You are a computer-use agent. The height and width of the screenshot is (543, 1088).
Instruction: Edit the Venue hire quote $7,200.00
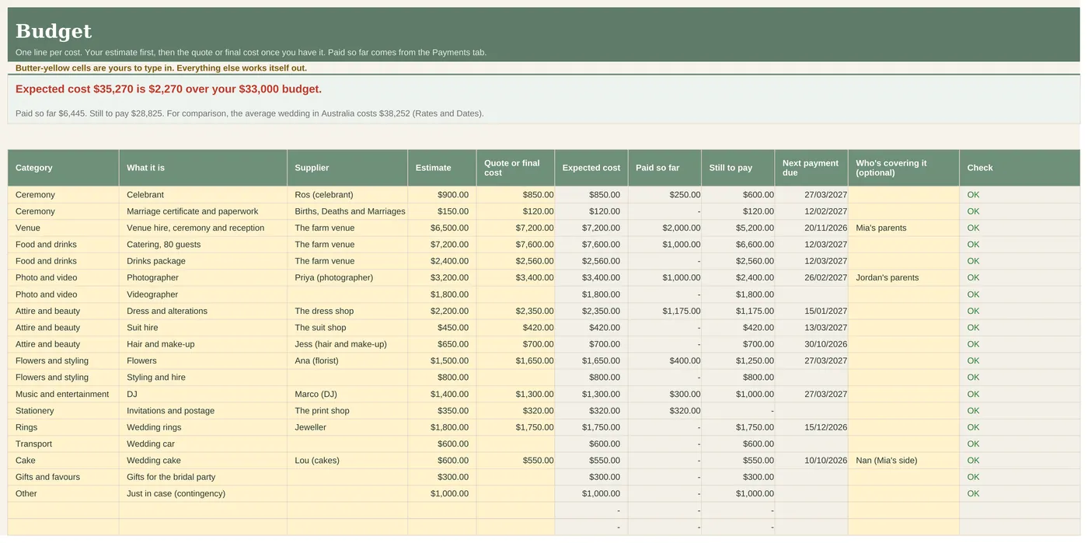click(x=515, y=228)
